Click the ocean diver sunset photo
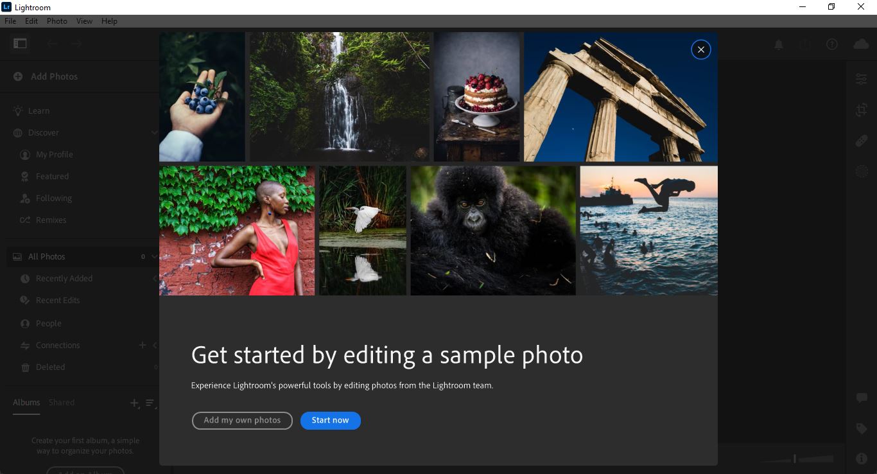877x474 pixels. coord(649,231)
